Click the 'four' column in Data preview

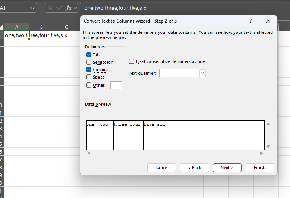pyautogui.click(x=137, y=135)
